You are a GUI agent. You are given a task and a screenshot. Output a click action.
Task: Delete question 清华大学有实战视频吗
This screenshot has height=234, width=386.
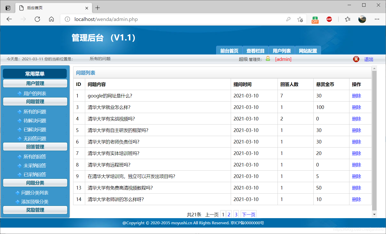(356, 119)
